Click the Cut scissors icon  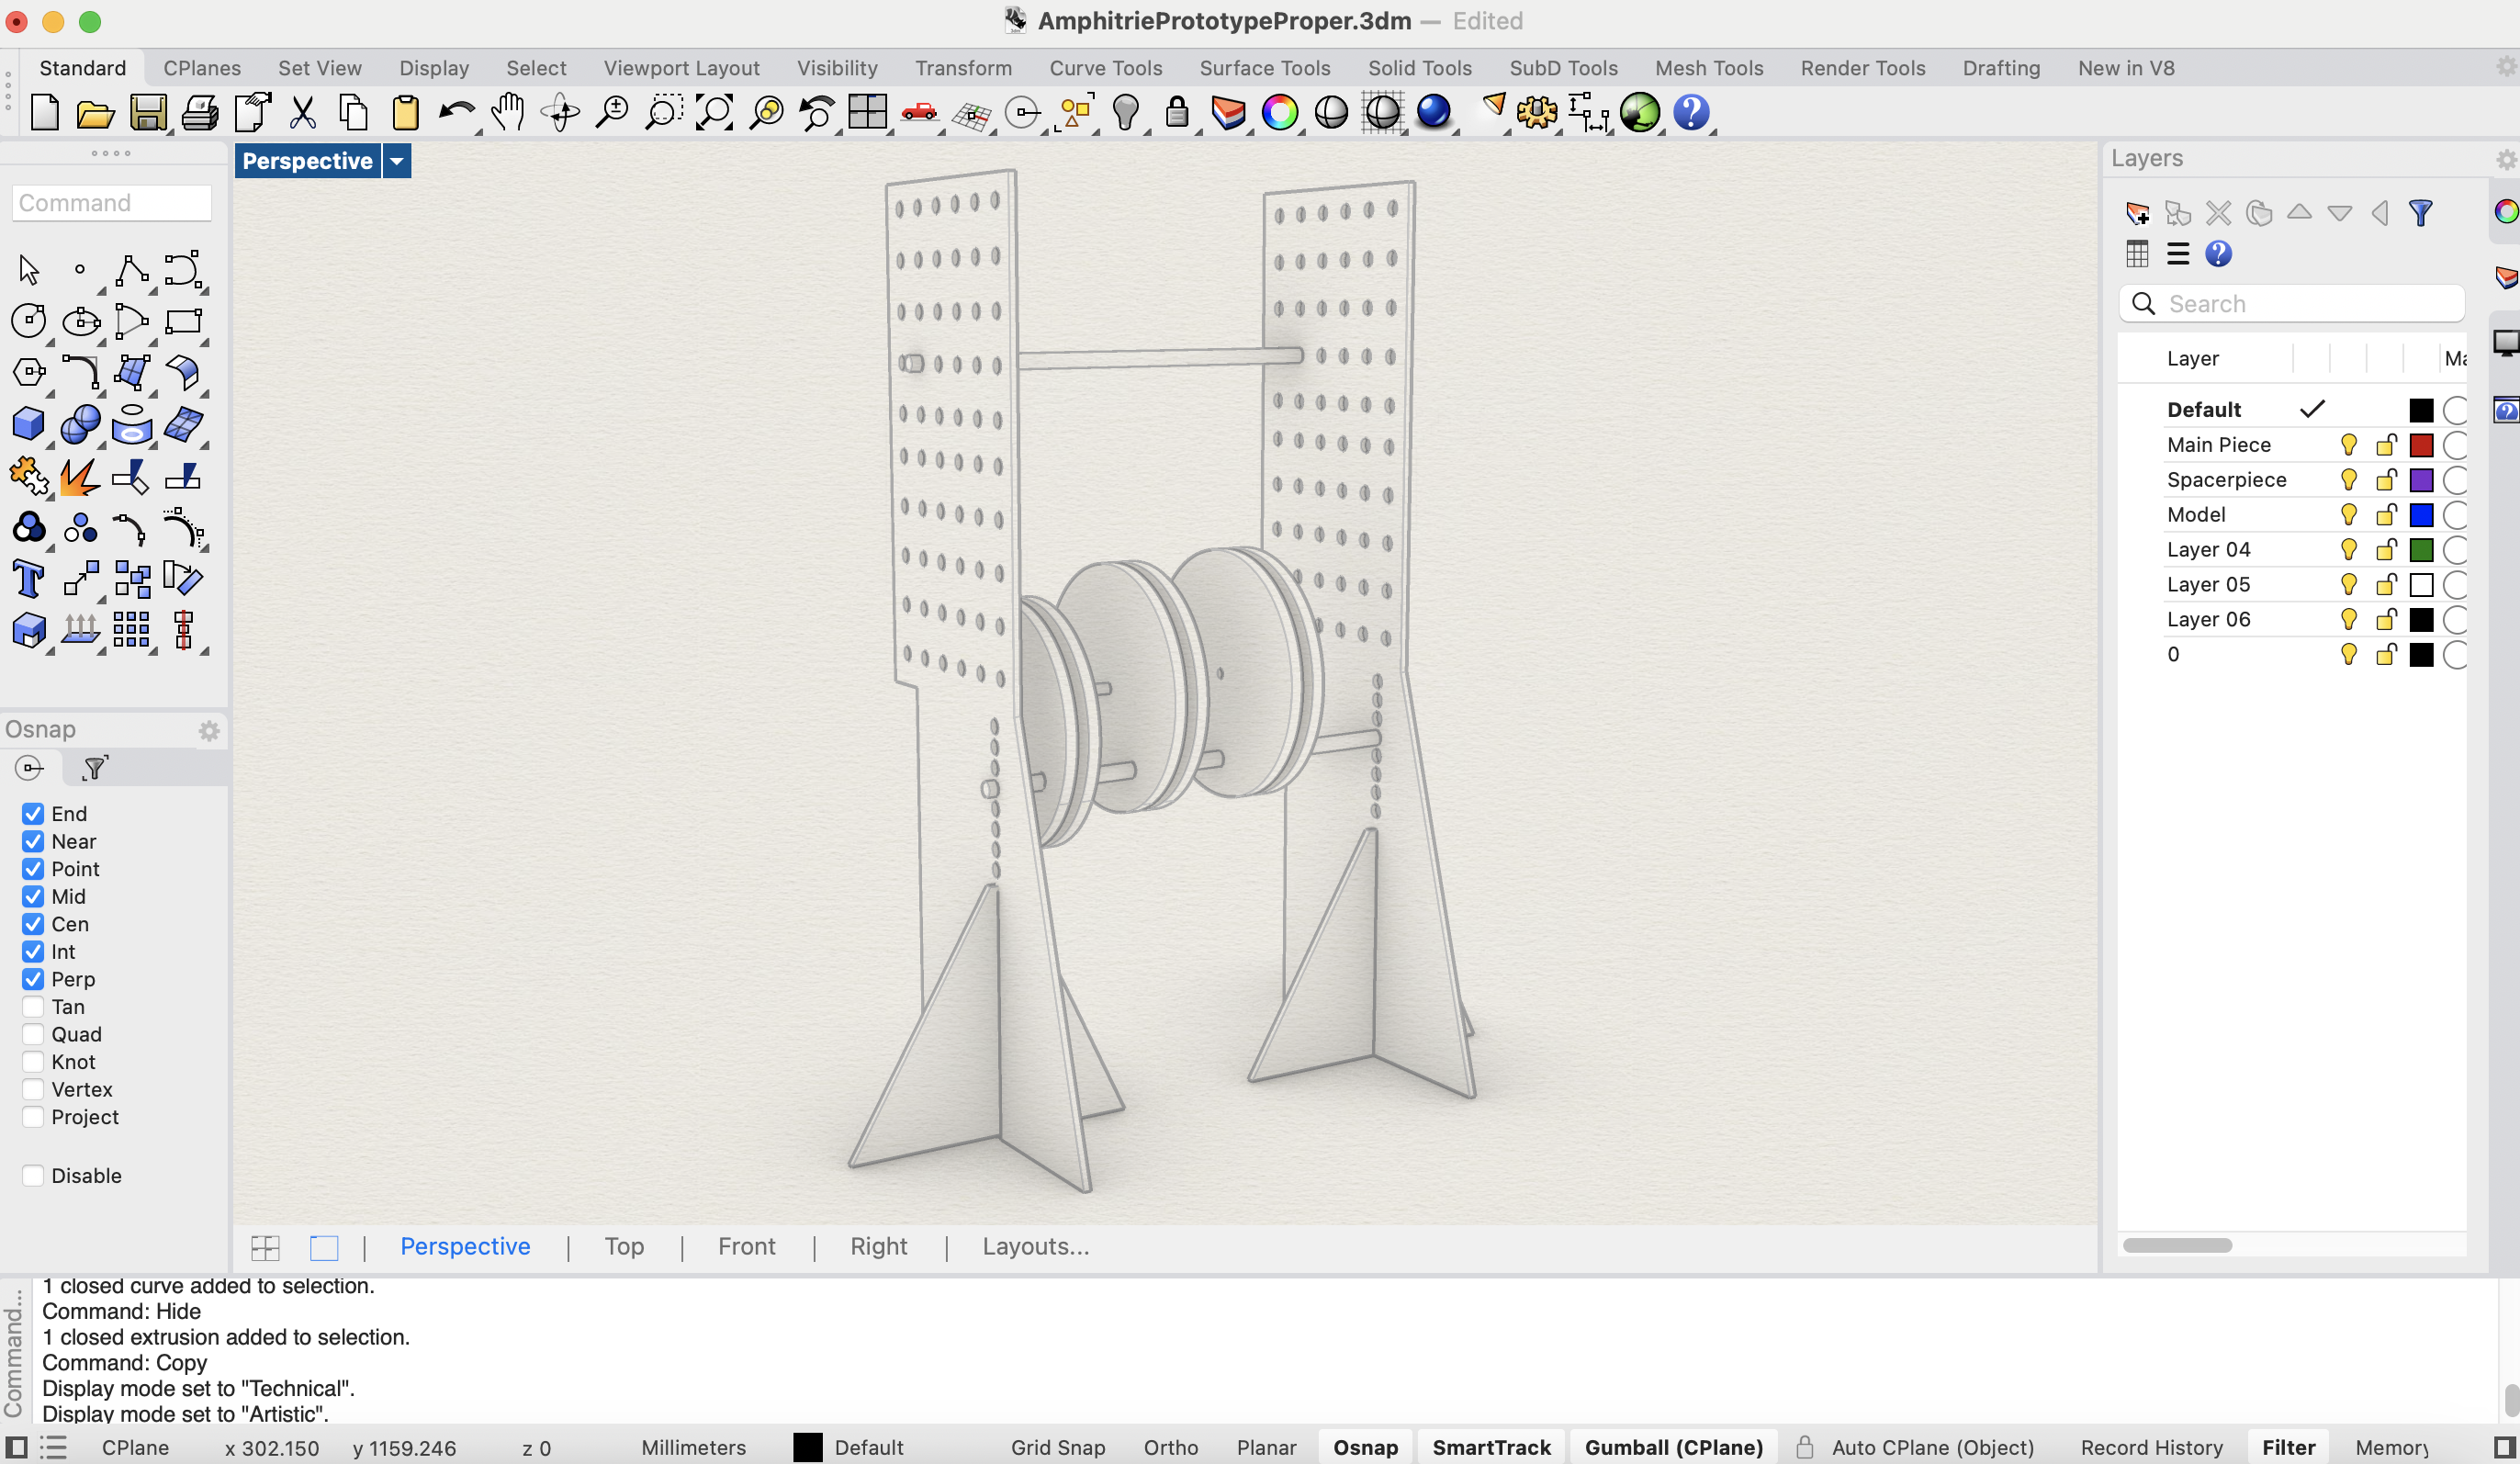(302, 113)
